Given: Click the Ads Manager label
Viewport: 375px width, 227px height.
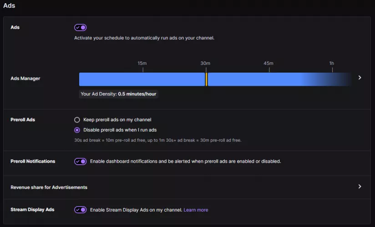Looking at the screenshot, I should point(25,79).
